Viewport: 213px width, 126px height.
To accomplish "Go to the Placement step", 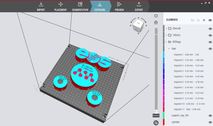I will 61,6.
